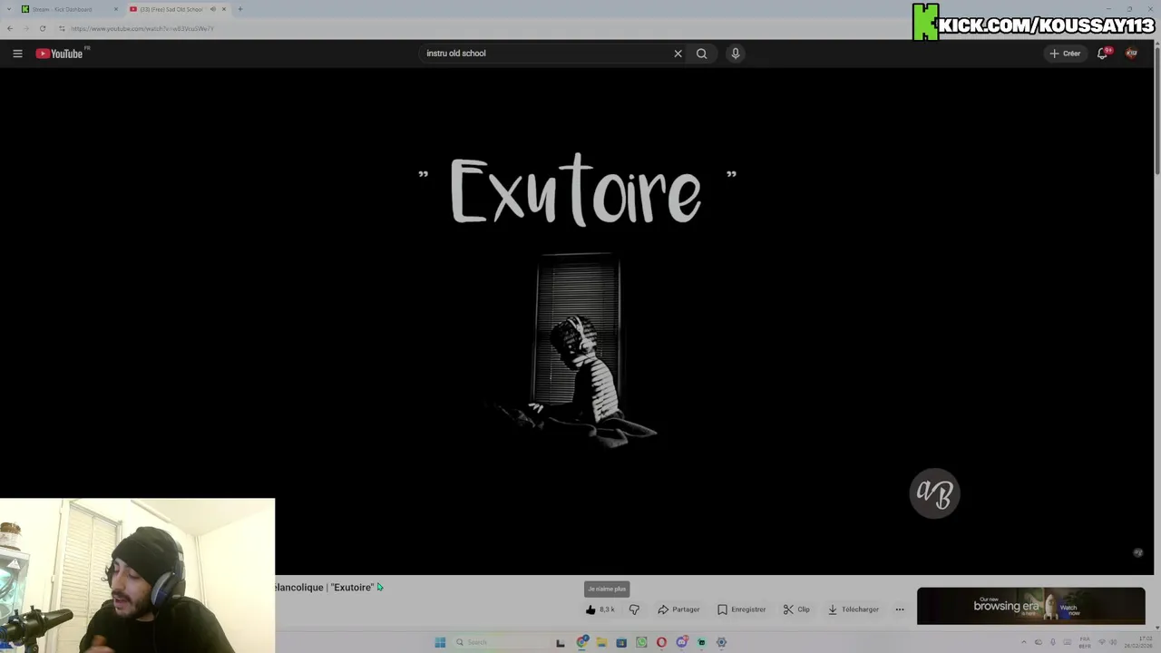Clear the search text with the X

(x=678, y=54)
